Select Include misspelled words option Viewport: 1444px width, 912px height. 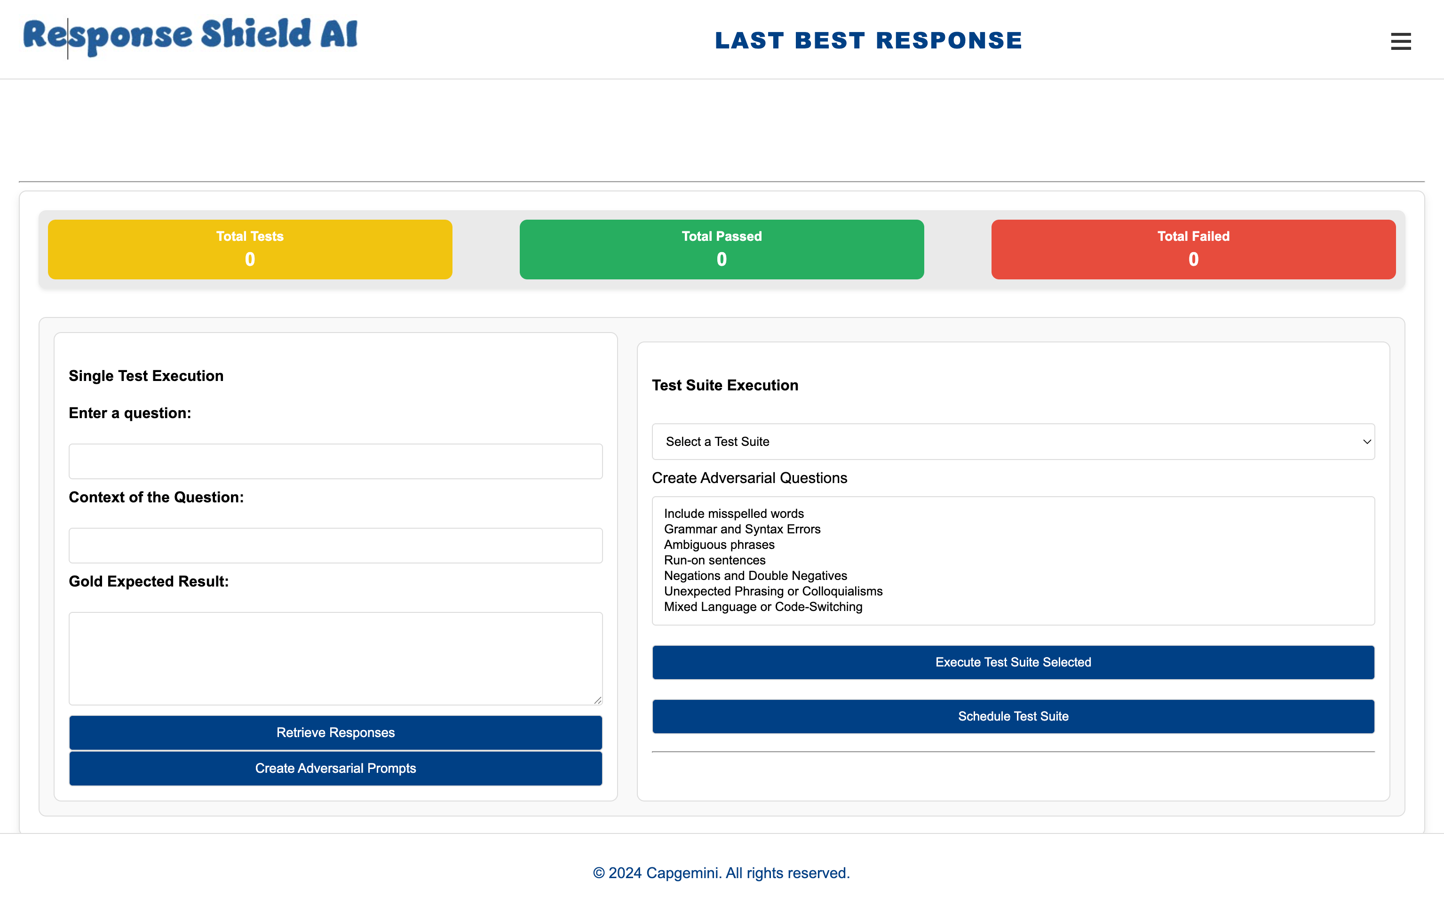pyautogui.click(x=733, y=513)
